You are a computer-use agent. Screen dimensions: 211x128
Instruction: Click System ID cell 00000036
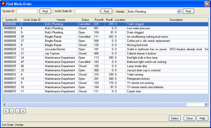click(11, 62)
